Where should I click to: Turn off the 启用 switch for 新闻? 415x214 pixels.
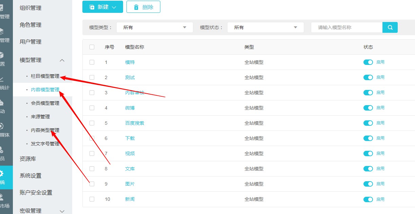click(368, 199)
